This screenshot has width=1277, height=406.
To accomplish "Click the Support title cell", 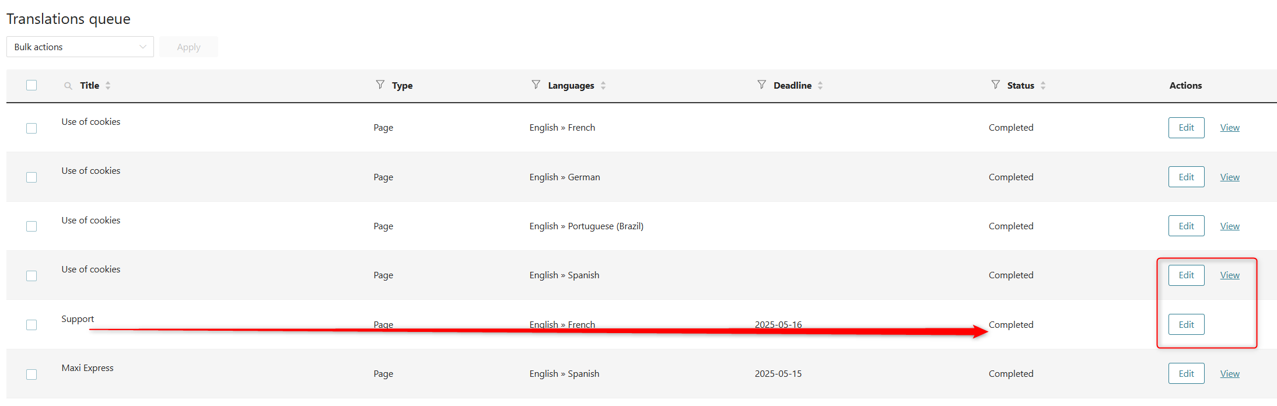I will coord(78,319).
